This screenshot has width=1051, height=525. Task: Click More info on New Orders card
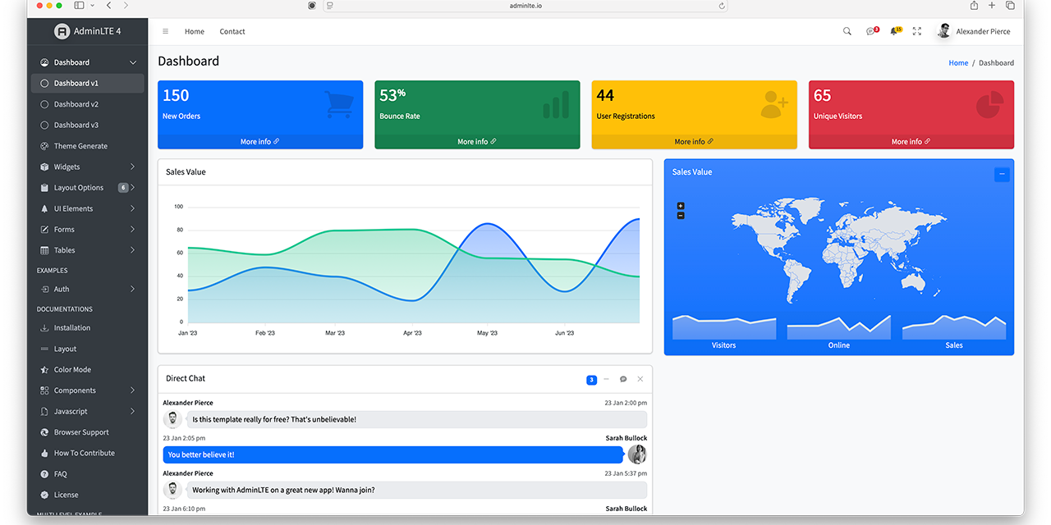(259, 142)
